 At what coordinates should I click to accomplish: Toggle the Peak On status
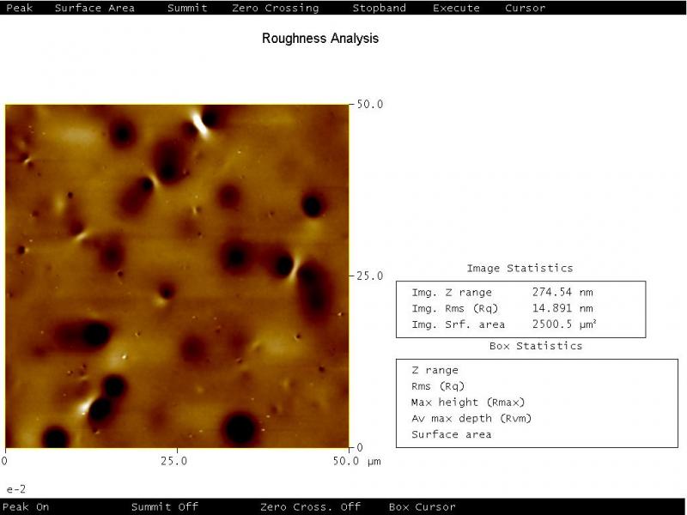pos(27,507)
